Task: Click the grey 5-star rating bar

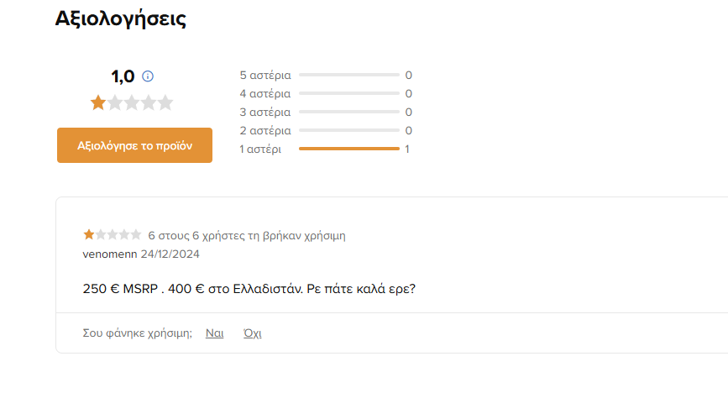Action: coord(349,75)
